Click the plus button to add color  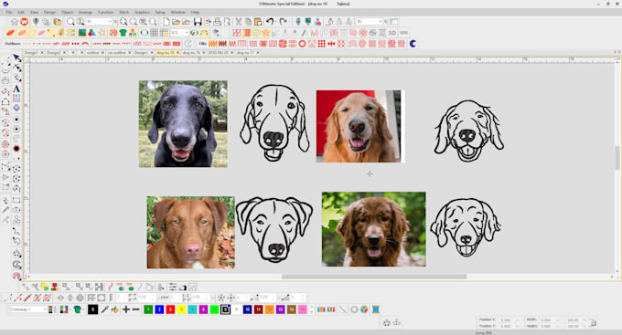click(125, 309)
